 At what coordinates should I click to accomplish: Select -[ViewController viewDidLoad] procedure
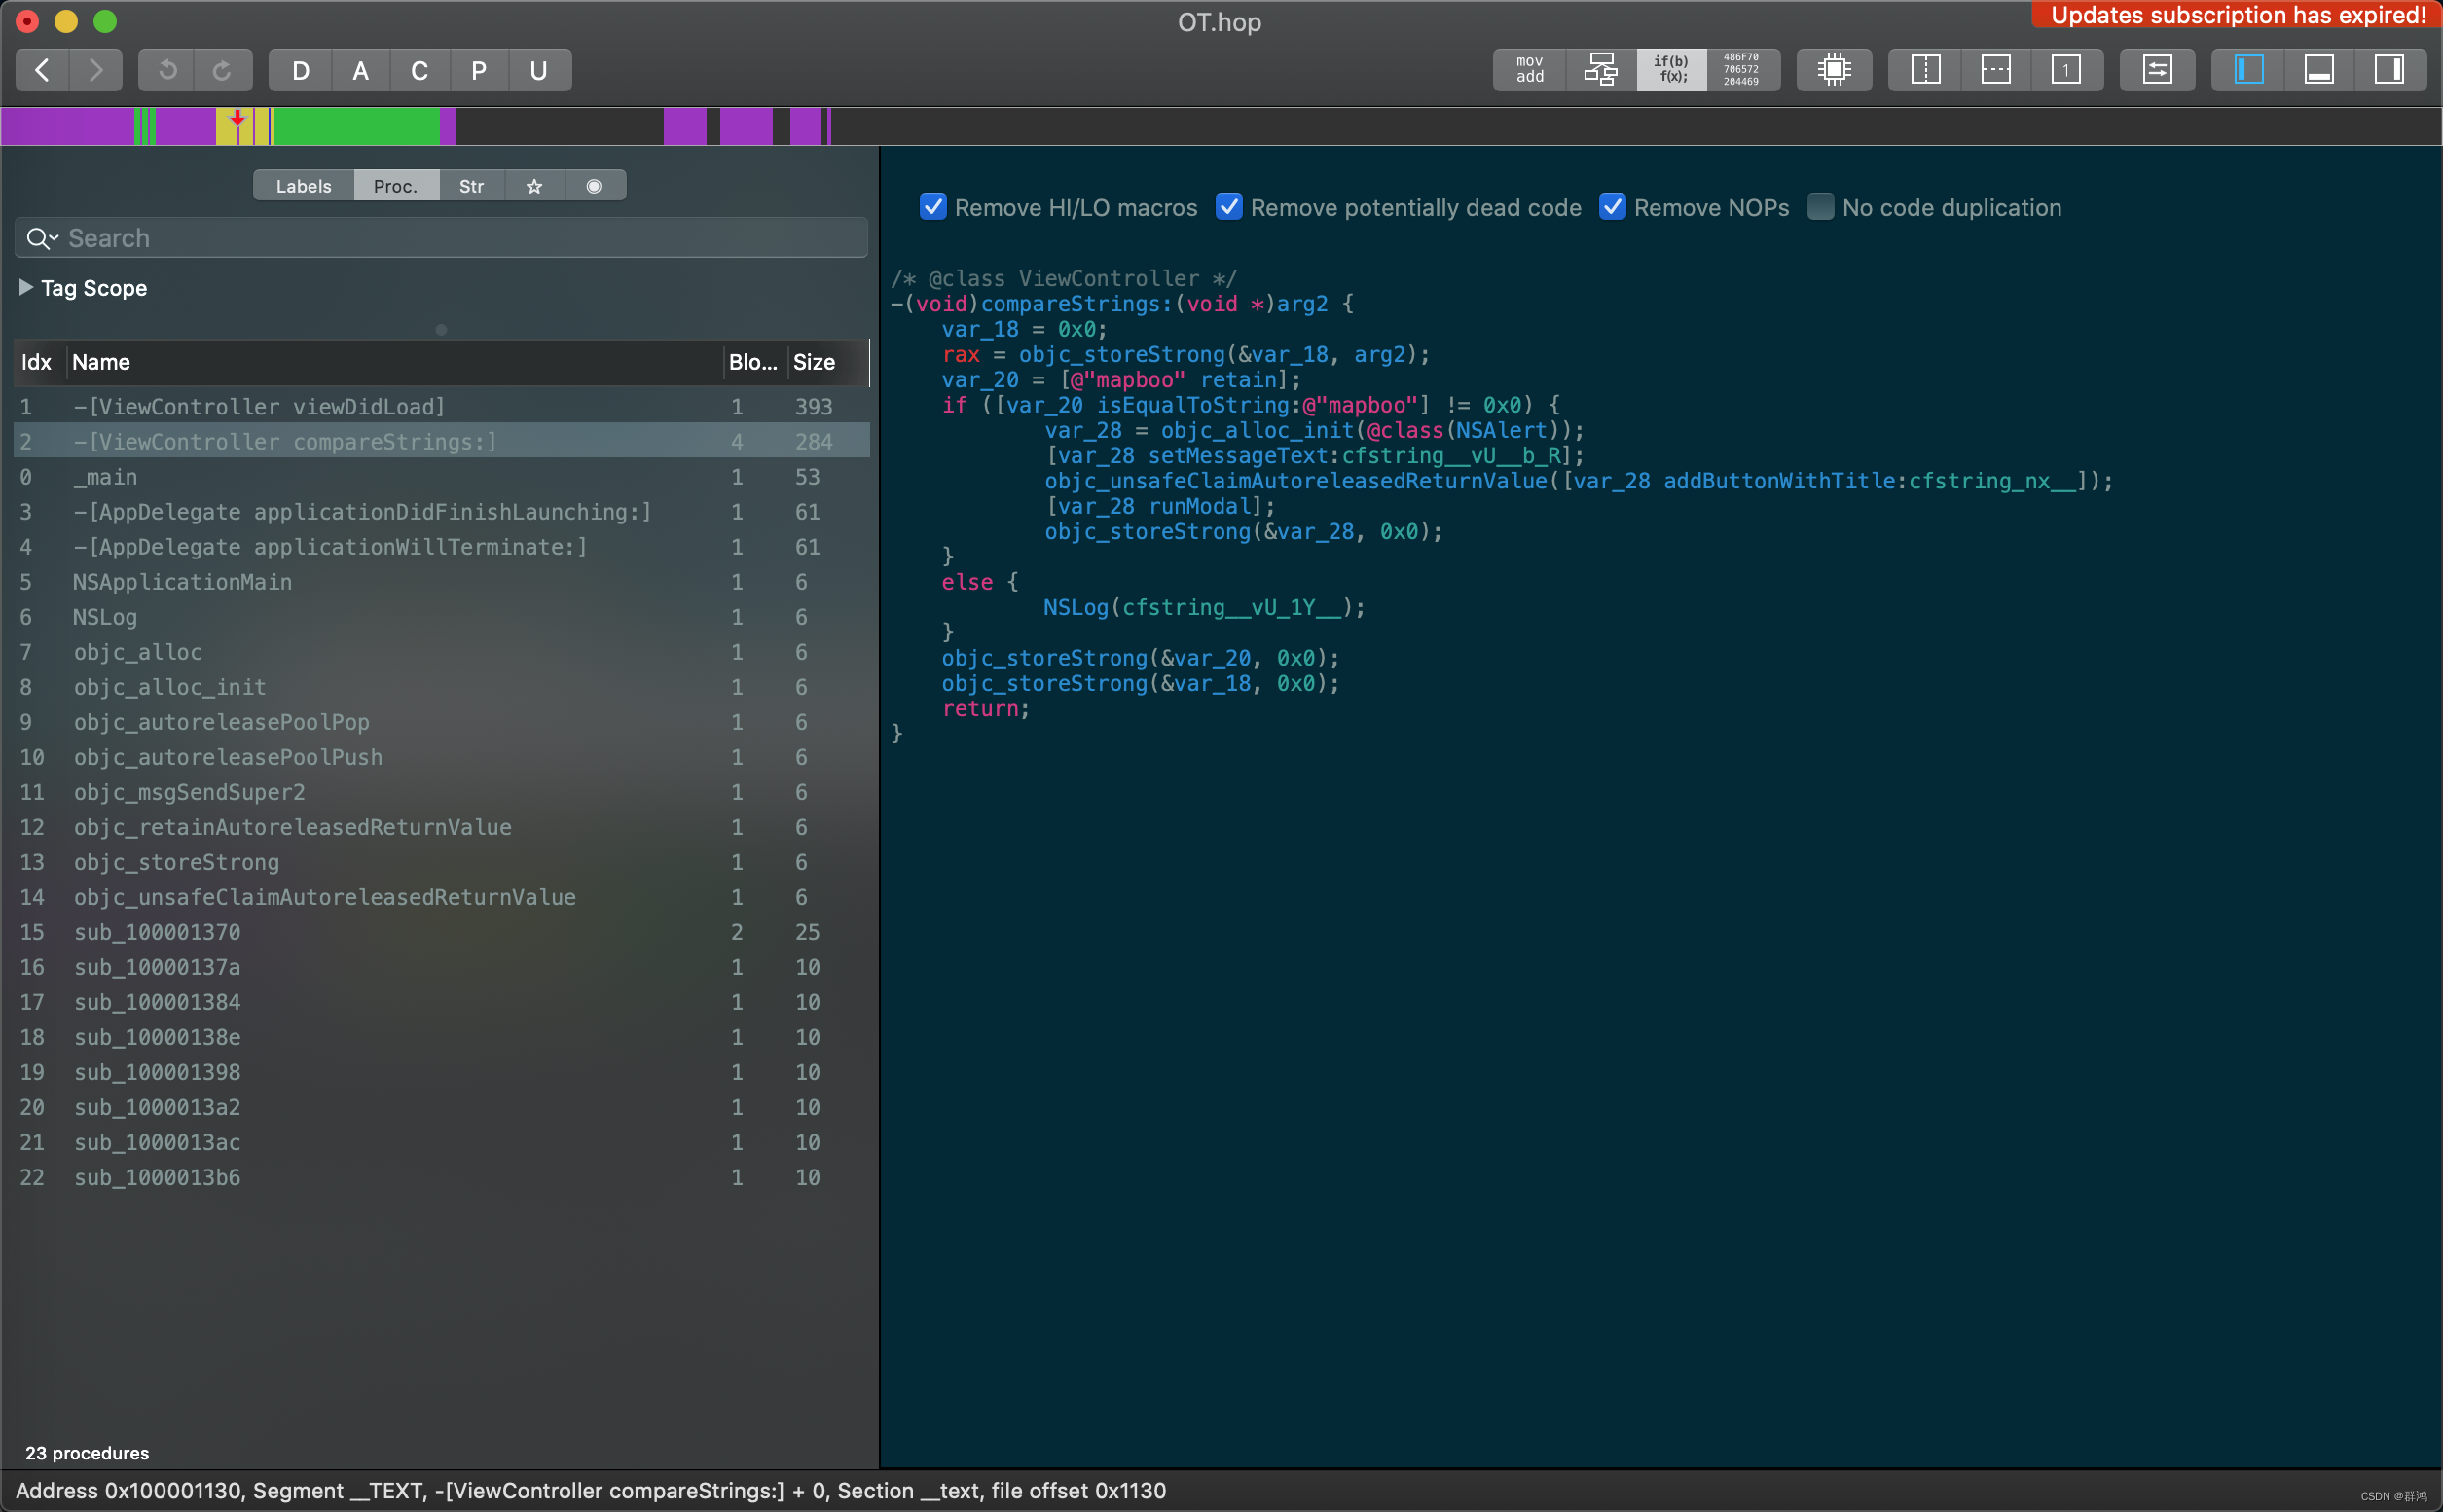(x=258, y=406)
